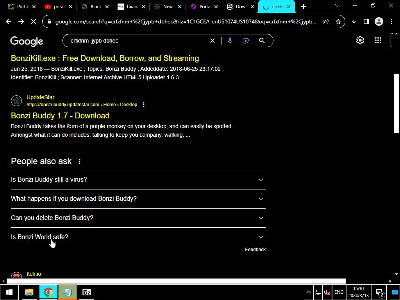Expand 'Is Bonzi World safe?' question

tap(138, 237)
